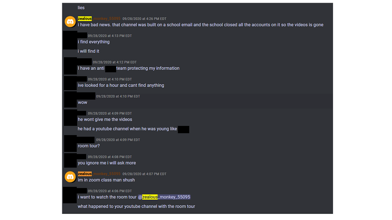Screen dimensions: 392x220
Task: Click the Discord avatar next to the zoom class message
Action: coord(70,177)
